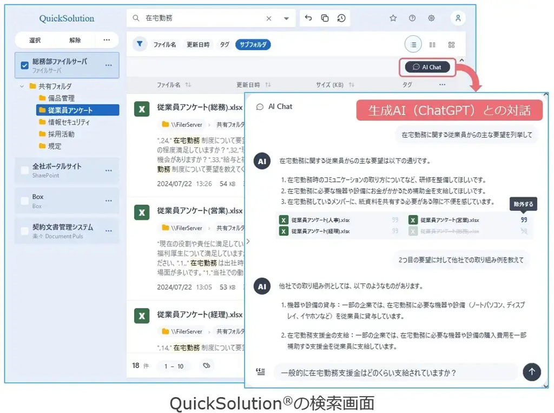Send the chat question with the arrow button

pos(532,372)
